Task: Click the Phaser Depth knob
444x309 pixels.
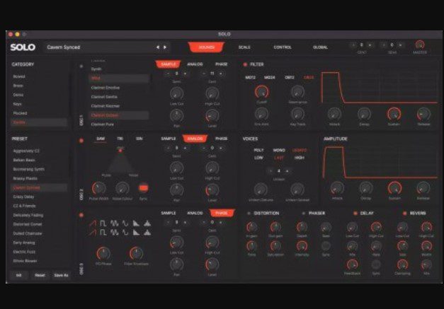Action: click(302, 227)
